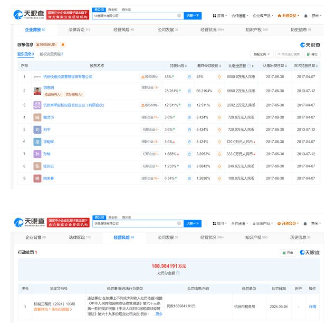Click orange beneficial share icon in 刘平 row
This screenshot has width=335, height=336.
click(x=219, y=129)
